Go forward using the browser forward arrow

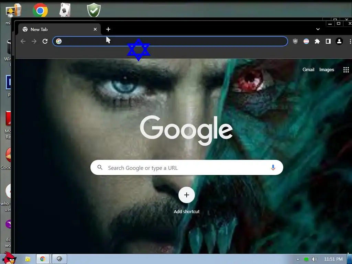point(34,41)
